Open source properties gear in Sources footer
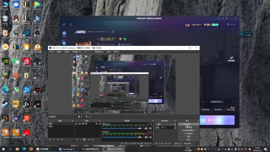The height and width of the screenshot is (152, 270). pos(84,140)
